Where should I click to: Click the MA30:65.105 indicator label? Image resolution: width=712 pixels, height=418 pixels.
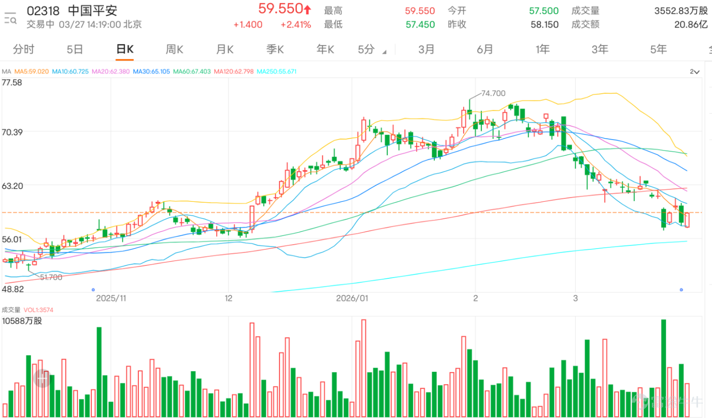pos(151,72)
